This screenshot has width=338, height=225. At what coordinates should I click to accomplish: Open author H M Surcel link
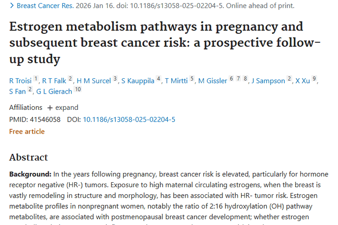tap(94, 81)
